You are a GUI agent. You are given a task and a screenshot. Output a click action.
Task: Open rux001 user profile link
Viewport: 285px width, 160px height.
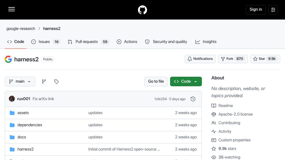coord(24,99)
